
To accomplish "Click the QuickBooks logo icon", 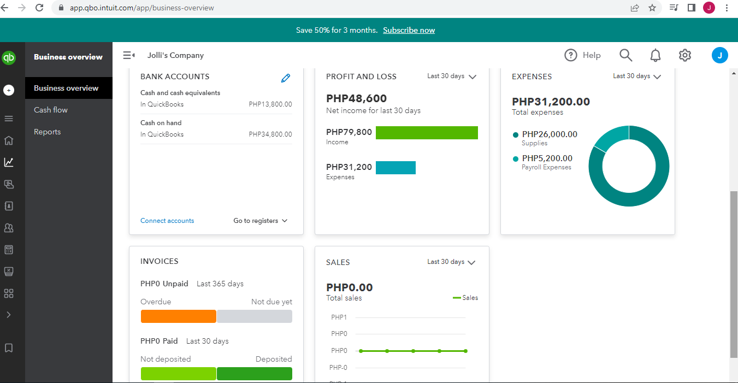I will click(9, 57).
